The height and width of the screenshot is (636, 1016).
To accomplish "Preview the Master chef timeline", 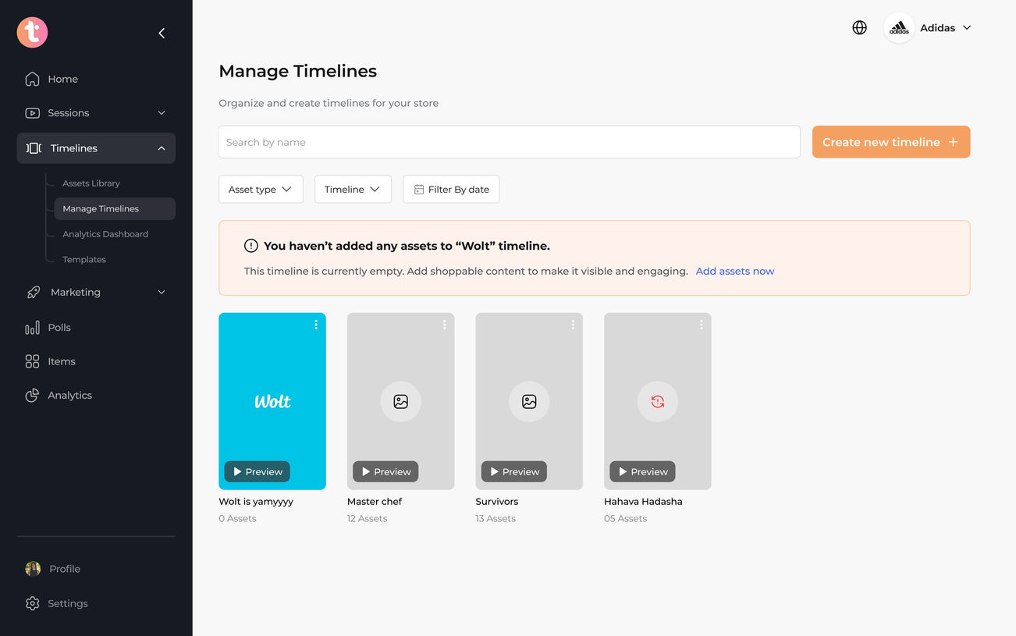I will click(x=385, y=471).
